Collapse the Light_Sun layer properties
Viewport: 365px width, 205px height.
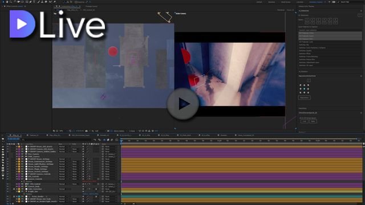[17, 191]
